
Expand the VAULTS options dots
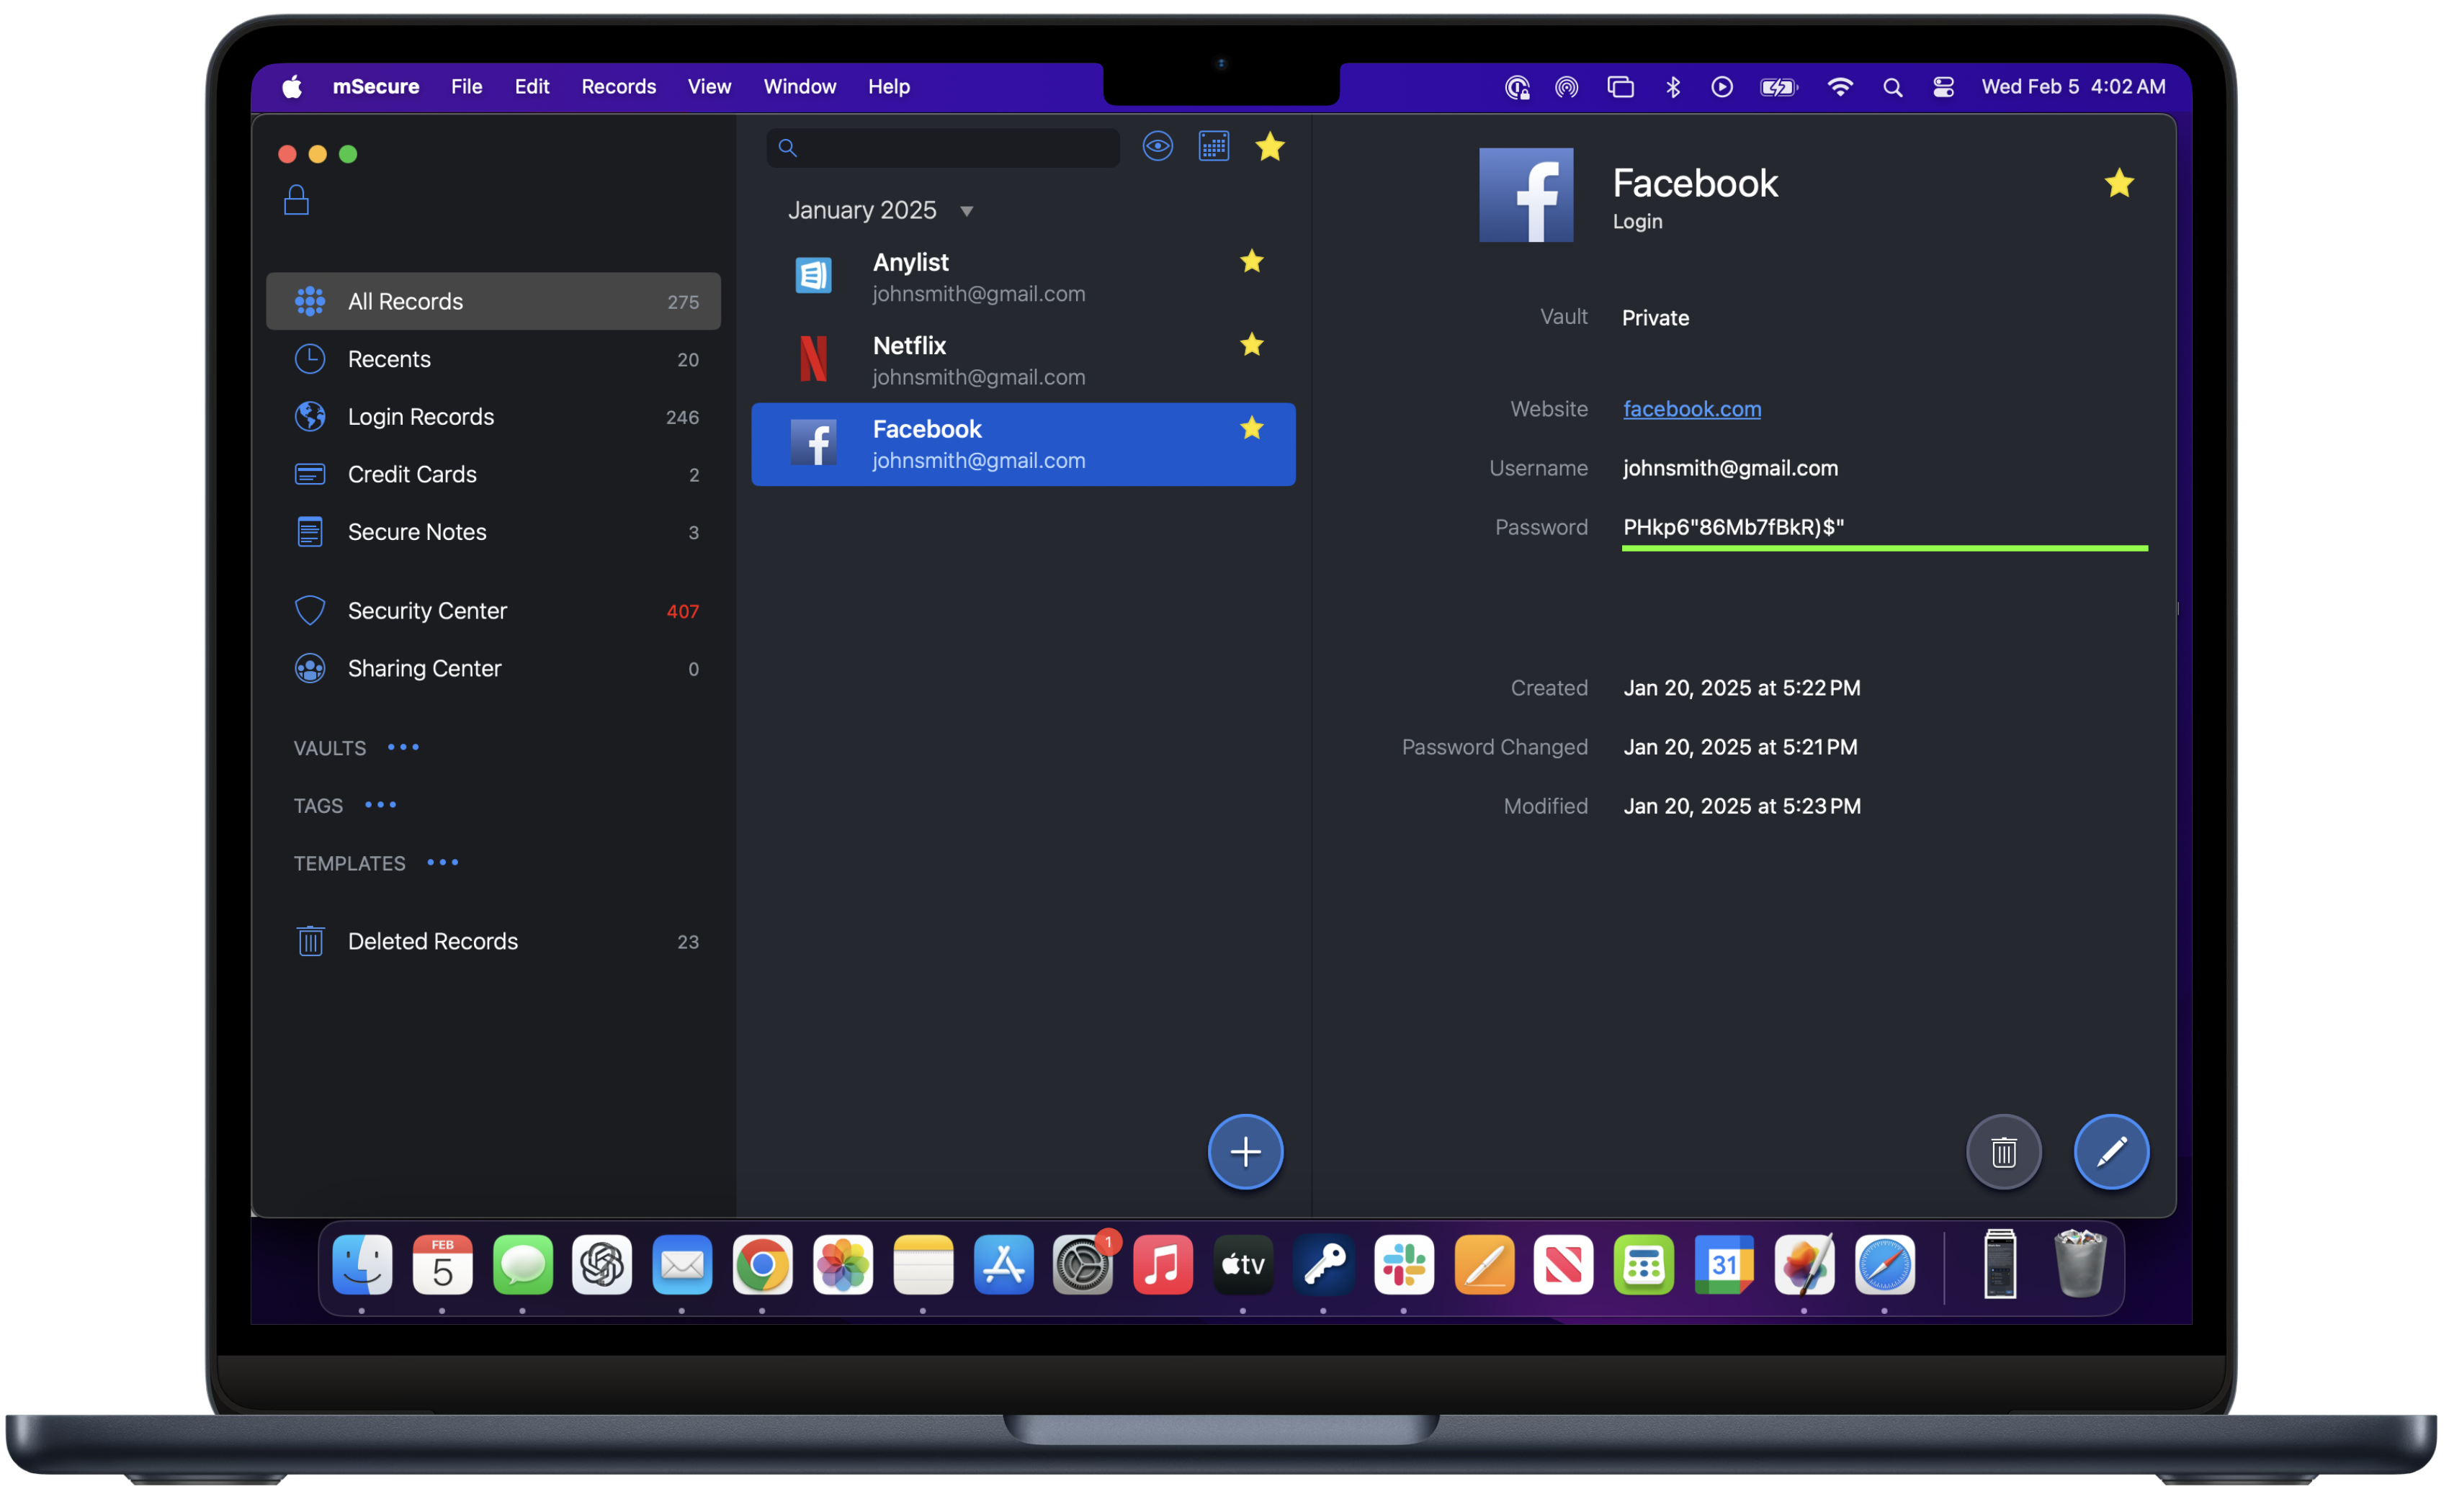click(403, 747)
